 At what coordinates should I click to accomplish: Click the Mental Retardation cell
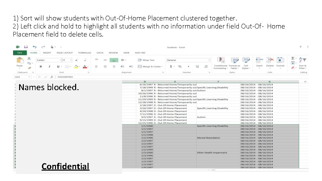click(x=218, y=138)
